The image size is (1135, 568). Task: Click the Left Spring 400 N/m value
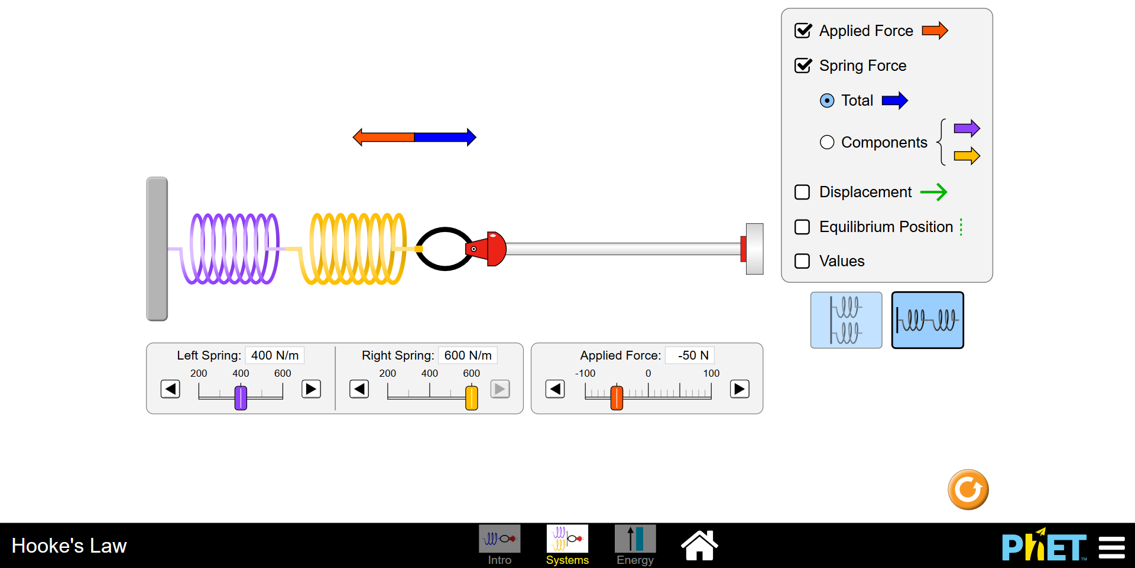tap(275, 355)
